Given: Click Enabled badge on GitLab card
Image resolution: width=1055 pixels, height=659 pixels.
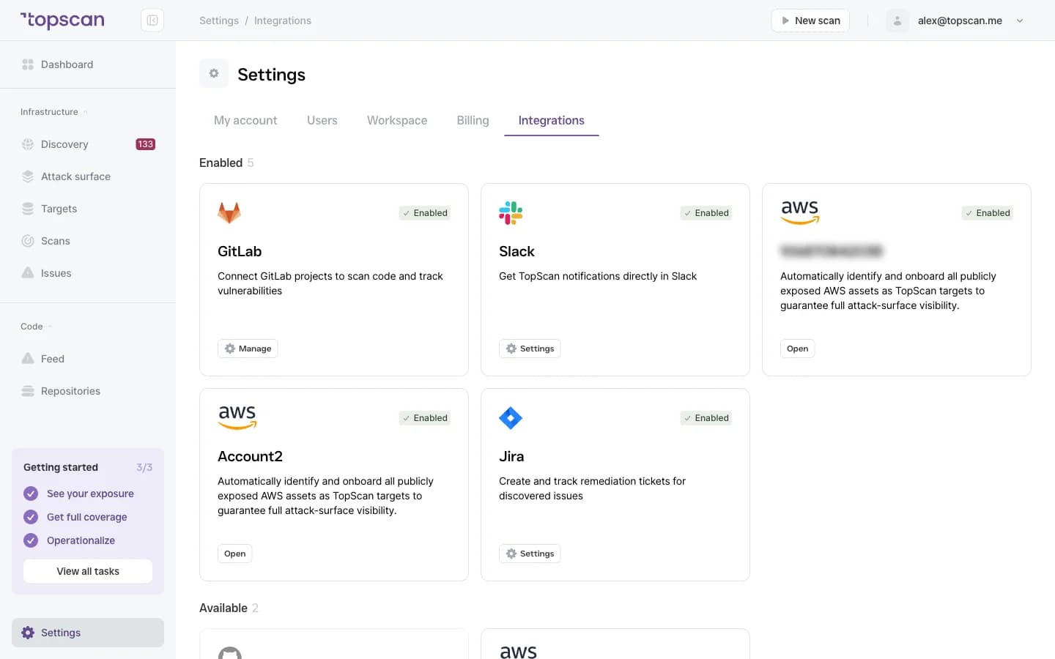Looking at the screenshot, I should [425, 213].
